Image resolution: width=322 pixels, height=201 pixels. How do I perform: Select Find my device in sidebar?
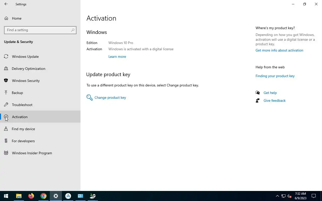click(40, 129)
